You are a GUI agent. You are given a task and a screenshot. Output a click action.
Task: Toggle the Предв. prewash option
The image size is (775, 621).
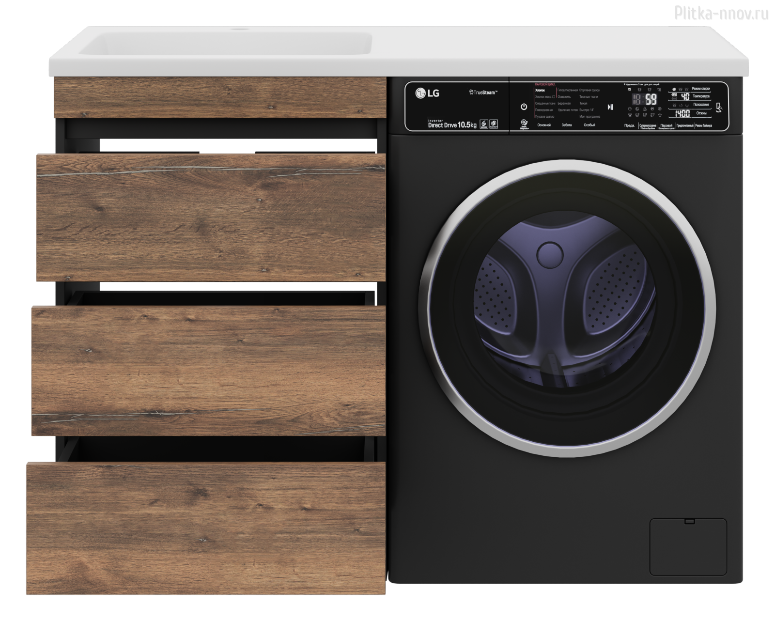[x=629, y=126]
